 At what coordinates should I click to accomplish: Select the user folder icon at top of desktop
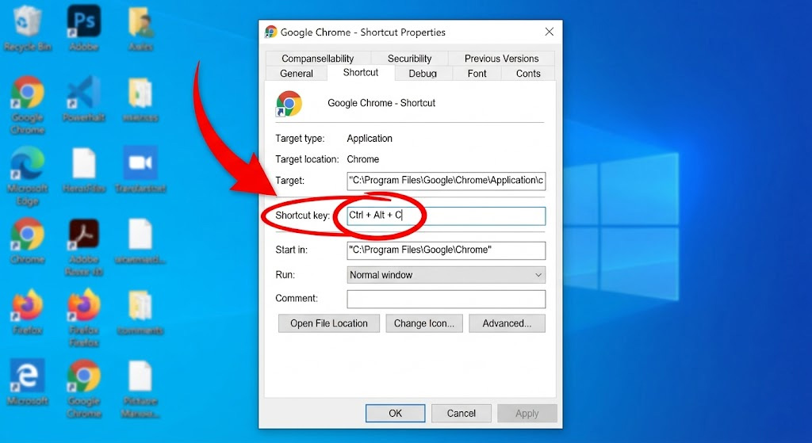pyautogui.click(x=140, y=23)
